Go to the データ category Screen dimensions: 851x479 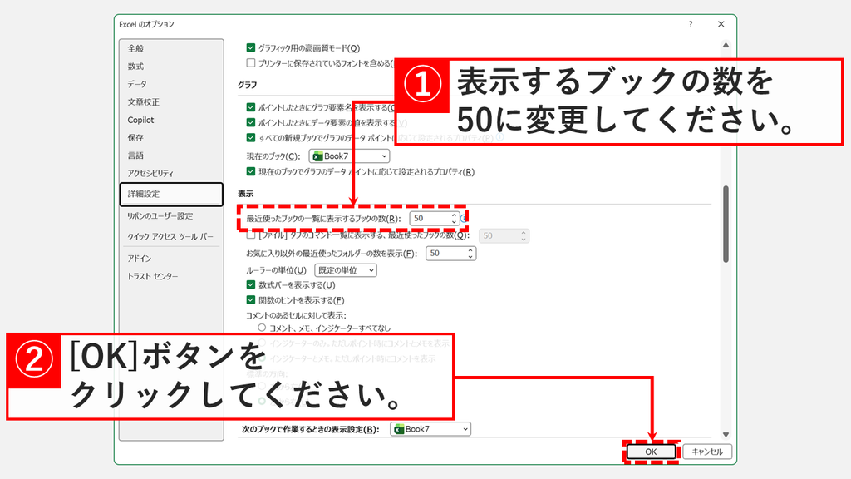[137, 84]
